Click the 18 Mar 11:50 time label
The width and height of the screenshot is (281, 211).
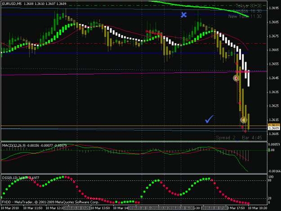[x=33, y=208]
